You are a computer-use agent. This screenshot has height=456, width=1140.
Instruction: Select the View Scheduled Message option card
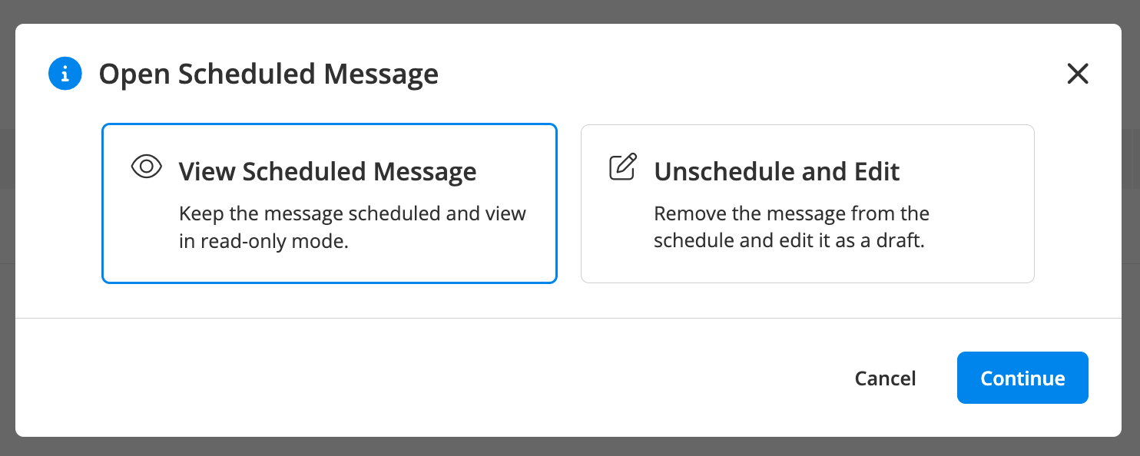pyautogui.click(x=329, y=203)
